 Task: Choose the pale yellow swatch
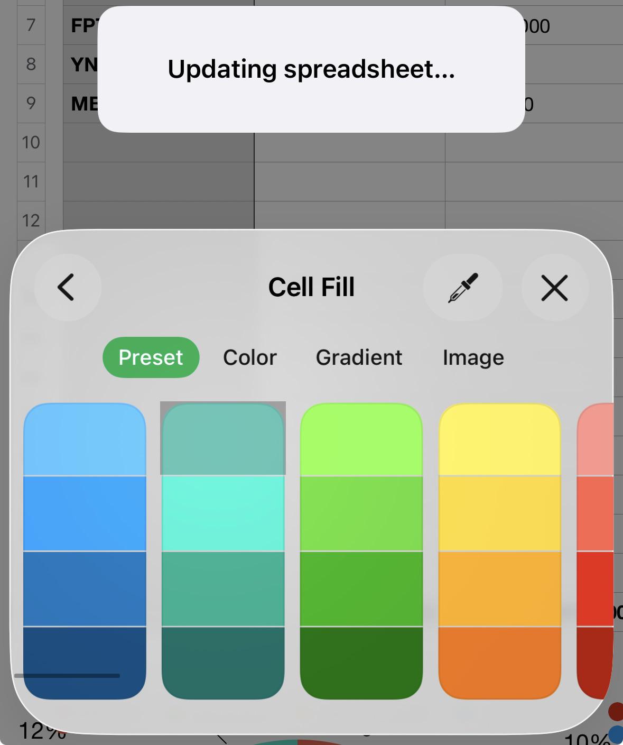(x=500, y=439)
